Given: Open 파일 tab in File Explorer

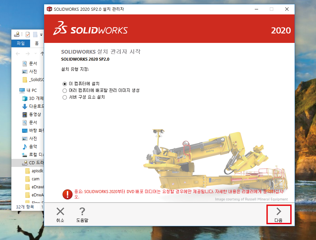Looking at the screenshot, I should tap(20, 43).
